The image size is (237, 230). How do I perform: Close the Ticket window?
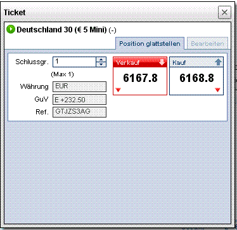click(224, 12)
